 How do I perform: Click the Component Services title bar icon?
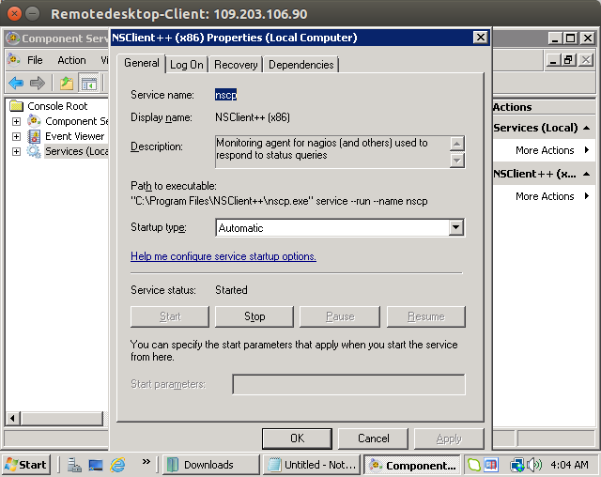pyautogui.click(x=12, y=38)
